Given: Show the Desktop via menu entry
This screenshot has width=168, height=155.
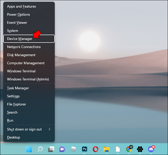Looking at the screenshot, I should [x=29, y=137].
